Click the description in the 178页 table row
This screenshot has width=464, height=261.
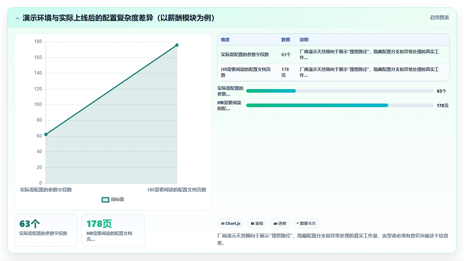point(369,72)
